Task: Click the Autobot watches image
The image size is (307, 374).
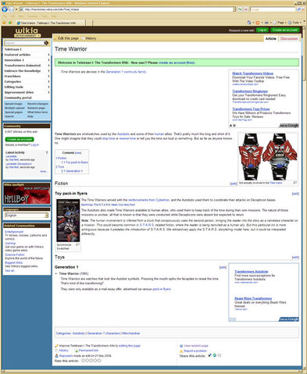Action: click(268, 156)
